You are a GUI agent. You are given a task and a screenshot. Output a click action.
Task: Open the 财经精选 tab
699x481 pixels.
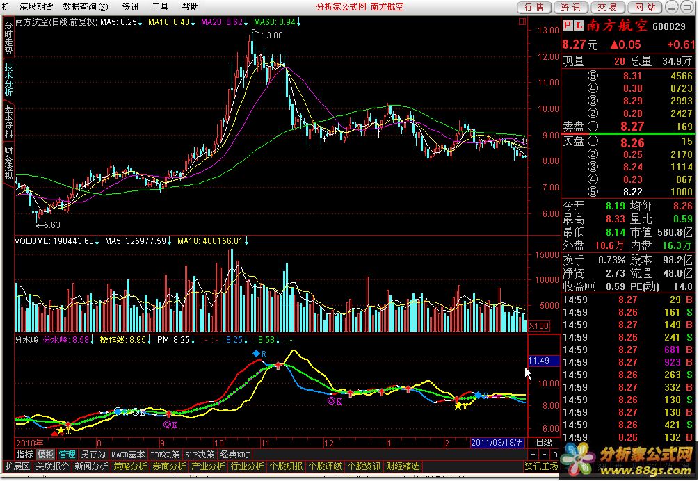(x=403, y=466)
